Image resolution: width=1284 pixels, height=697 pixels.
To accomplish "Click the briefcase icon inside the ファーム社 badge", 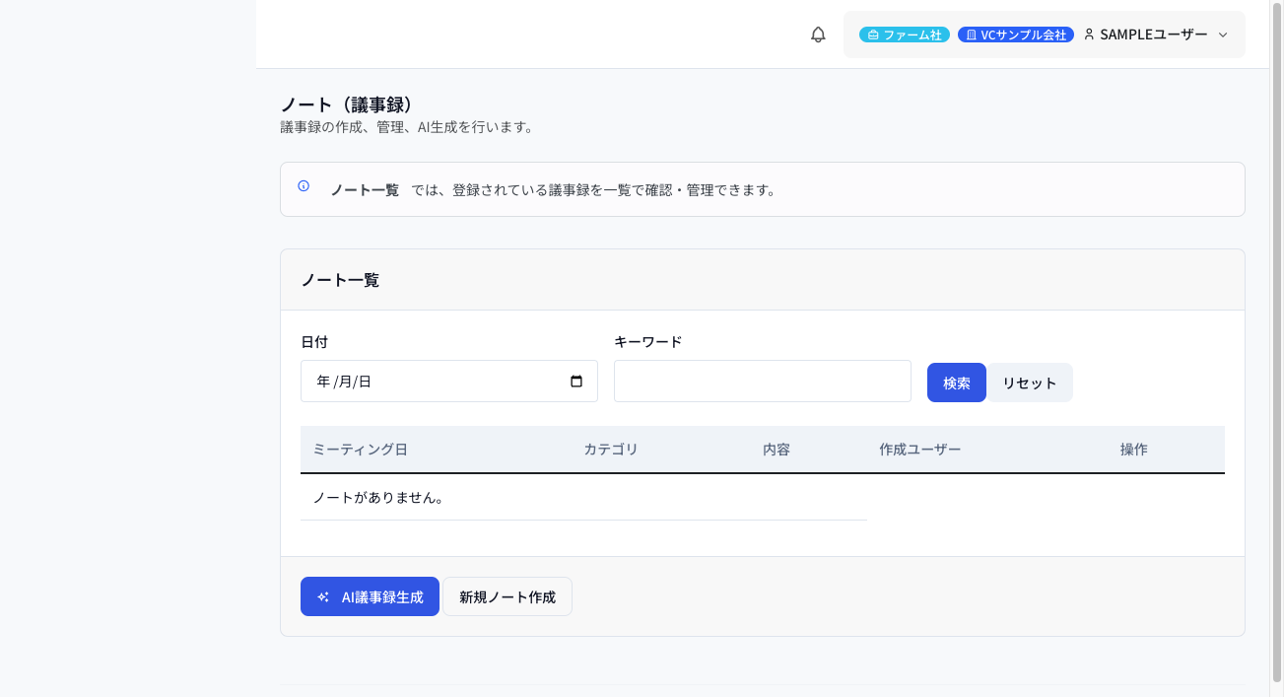I will (x=871, y=34).
